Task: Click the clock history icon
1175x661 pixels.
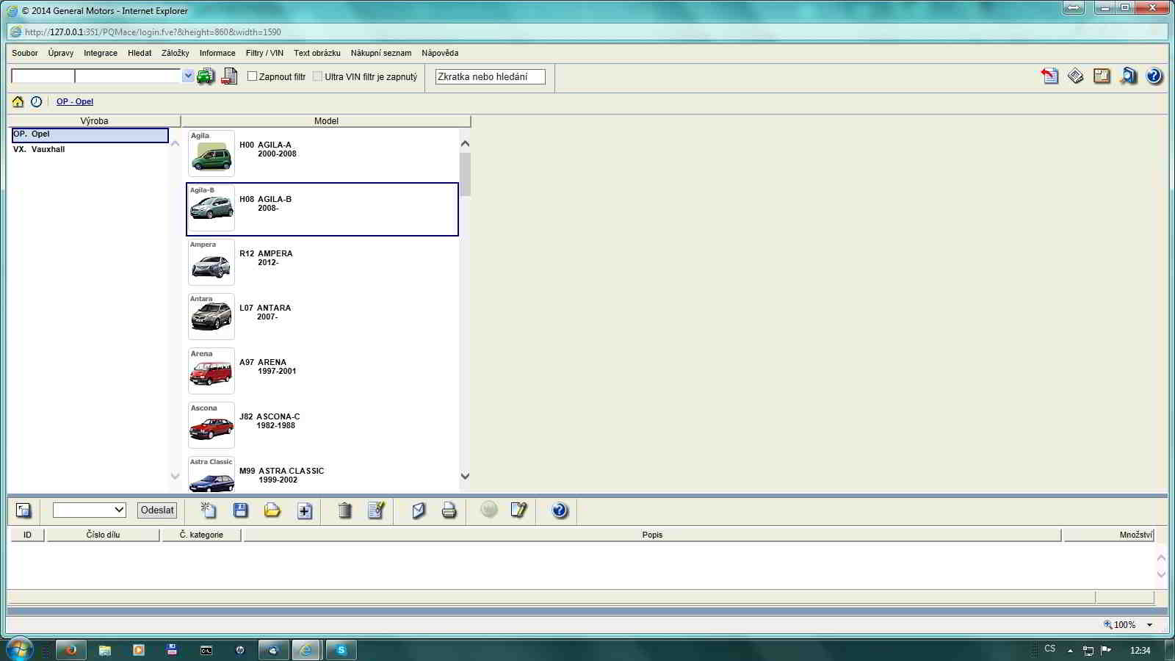Action: coord(36,102)
